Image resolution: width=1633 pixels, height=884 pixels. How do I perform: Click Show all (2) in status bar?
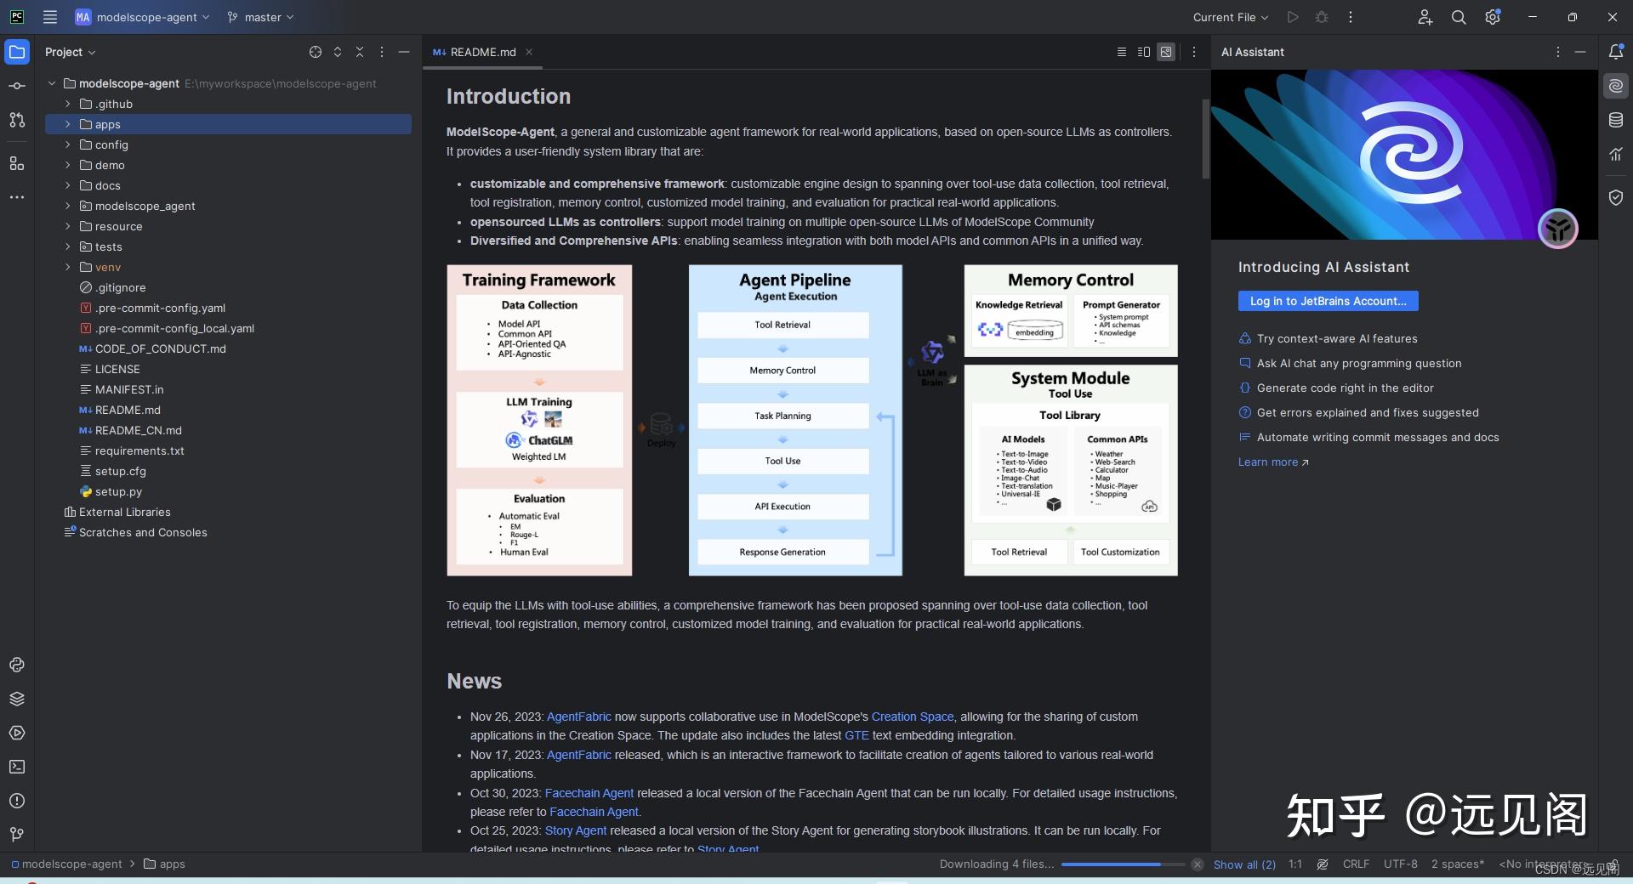click(1244, 864)
